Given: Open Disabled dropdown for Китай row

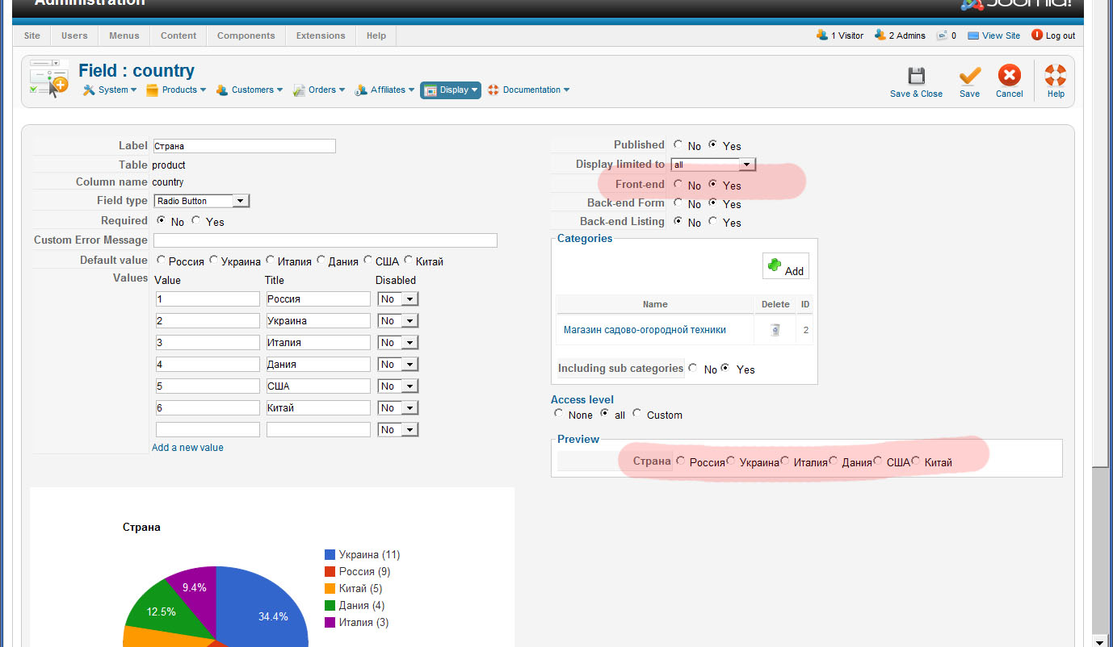Looking at the screenshot, I should [x=398, y=408].
